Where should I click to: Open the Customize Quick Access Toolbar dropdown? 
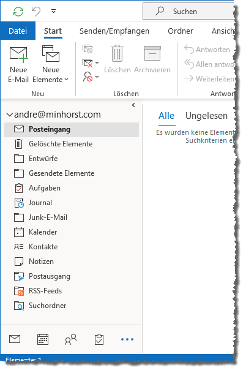click(54, 11)
